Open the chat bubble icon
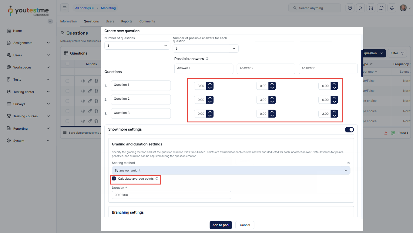The height and width of the screenshot is (233, 413). click(x=381, y=8)
